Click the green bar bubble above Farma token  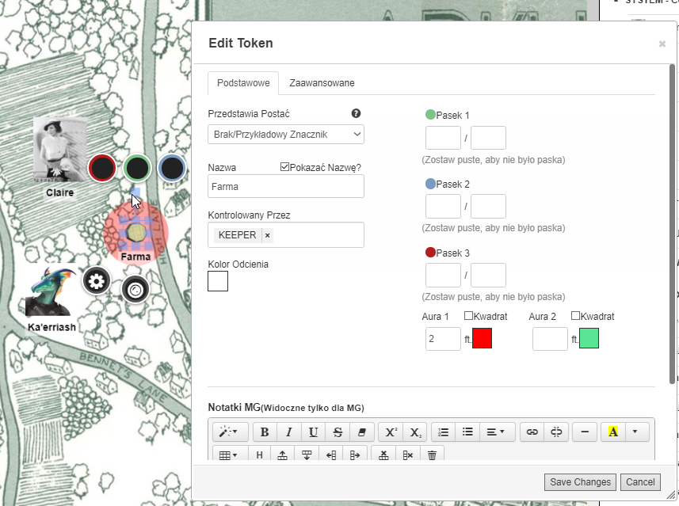click(x=137, y=168)
